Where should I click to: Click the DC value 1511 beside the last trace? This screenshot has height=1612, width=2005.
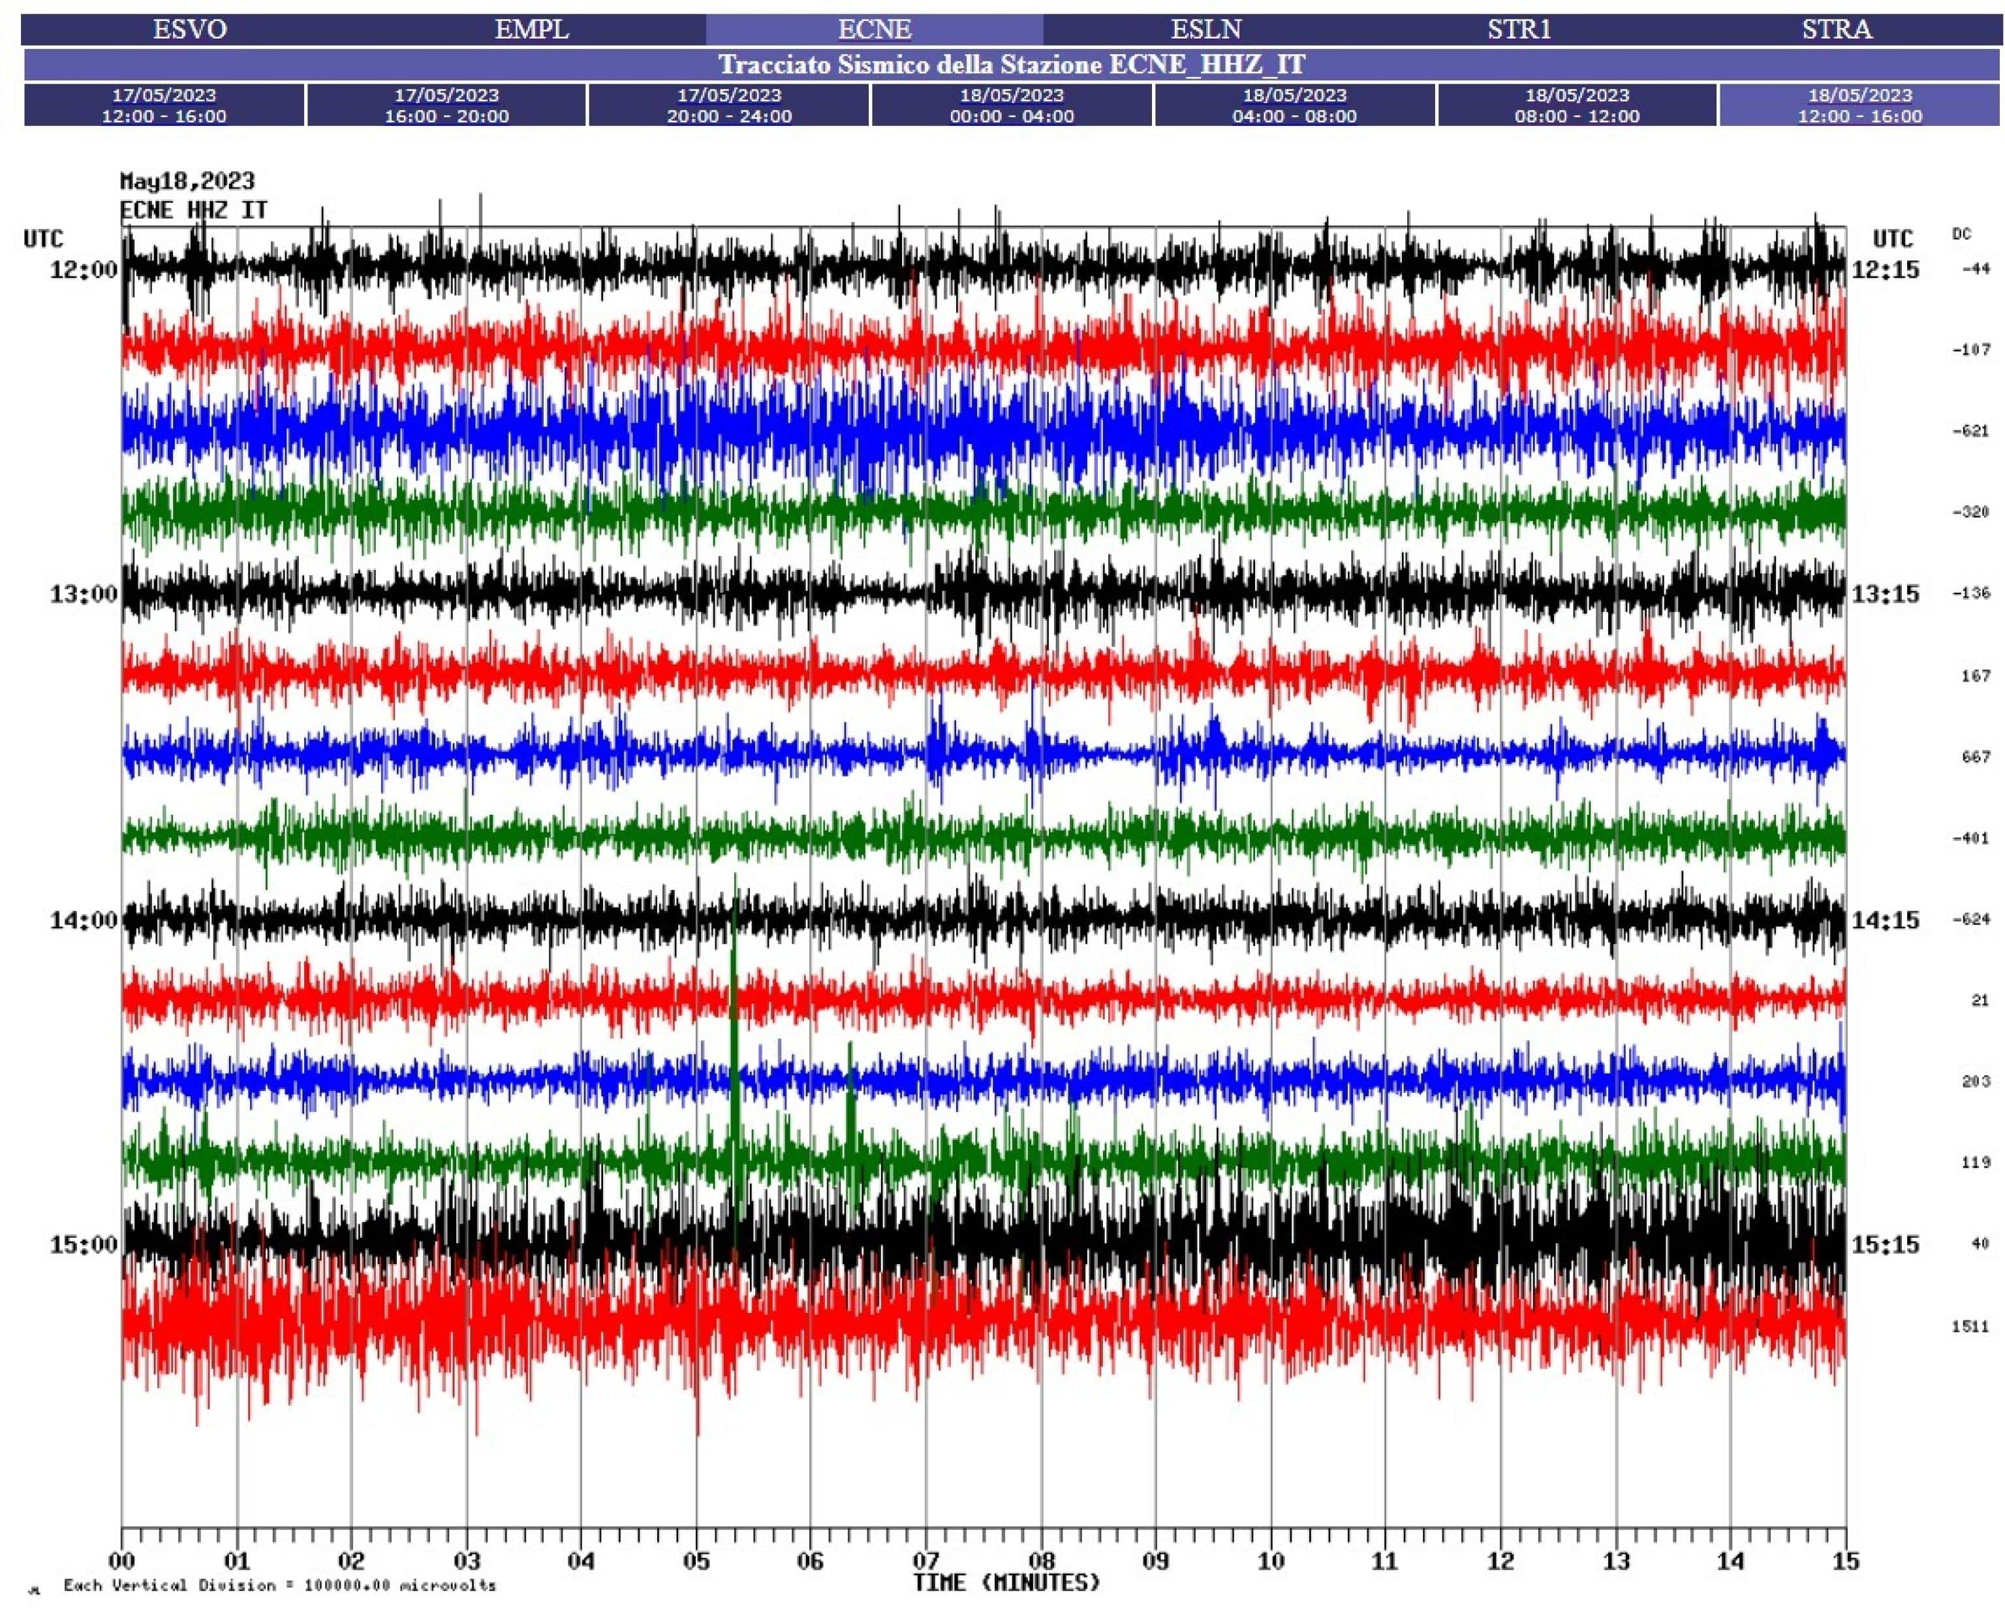coord(1970,1327)
